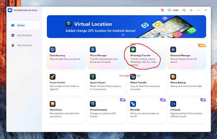Screen dimensions: 217x139
Task: Click 'Password Manager' card title
Action: coord(180,55)
